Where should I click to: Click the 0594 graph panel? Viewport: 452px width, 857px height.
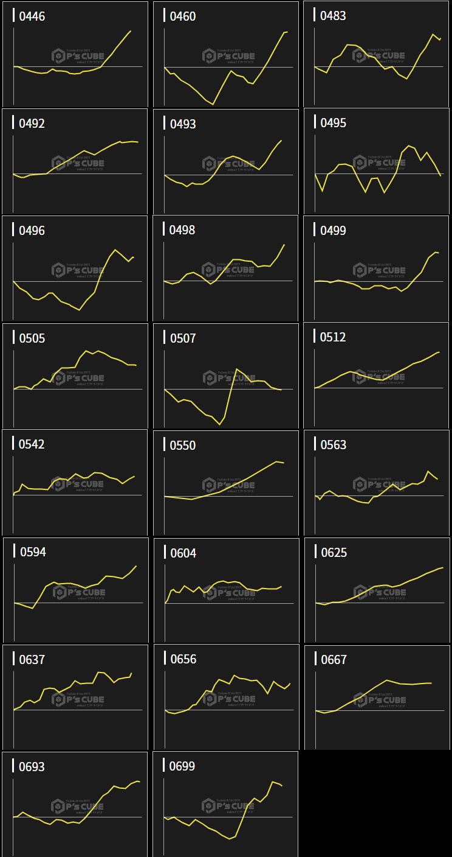click(75, 590)
